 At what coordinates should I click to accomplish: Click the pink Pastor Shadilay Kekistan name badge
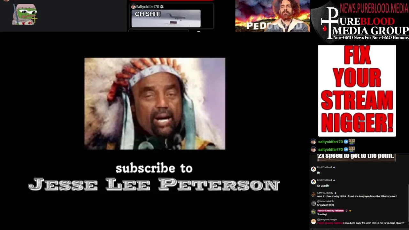coord(330,211)
